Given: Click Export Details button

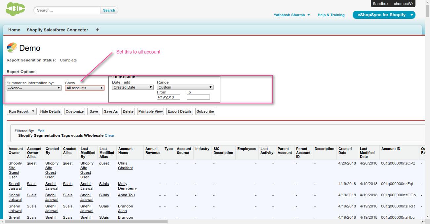Looking at the screenshot, I should [180, 111].
